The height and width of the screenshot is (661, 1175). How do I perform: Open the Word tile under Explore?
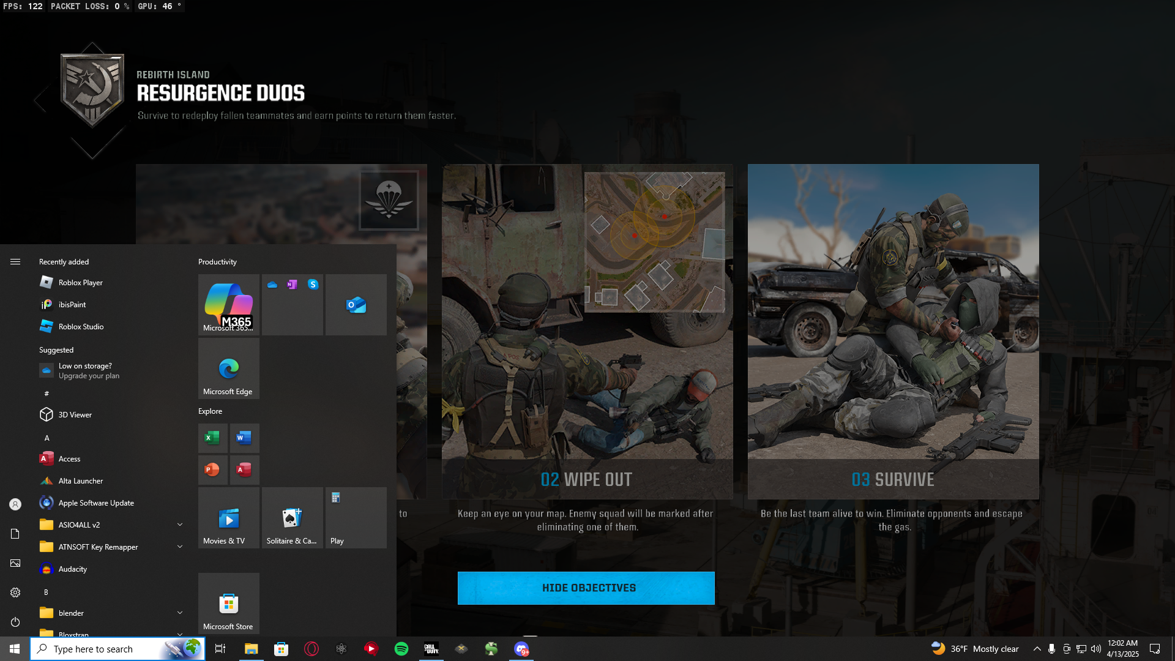pos(245,438)
